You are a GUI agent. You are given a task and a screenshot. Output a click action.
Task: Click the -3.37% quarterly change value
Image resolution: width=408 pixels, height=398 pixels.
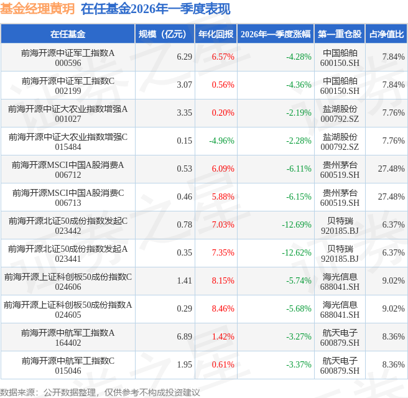coord(299,364)
